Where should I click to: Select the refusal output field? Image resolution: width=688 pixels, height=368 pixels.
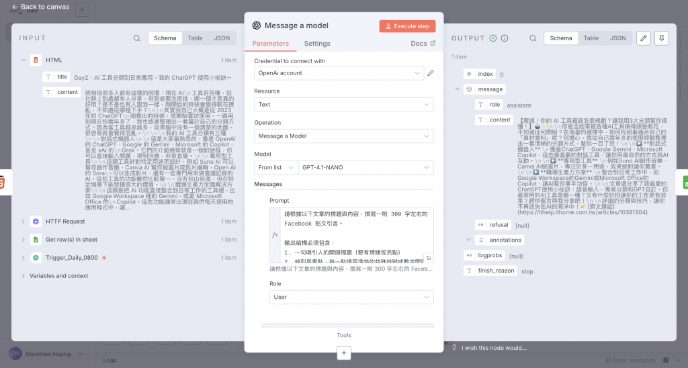493,224
